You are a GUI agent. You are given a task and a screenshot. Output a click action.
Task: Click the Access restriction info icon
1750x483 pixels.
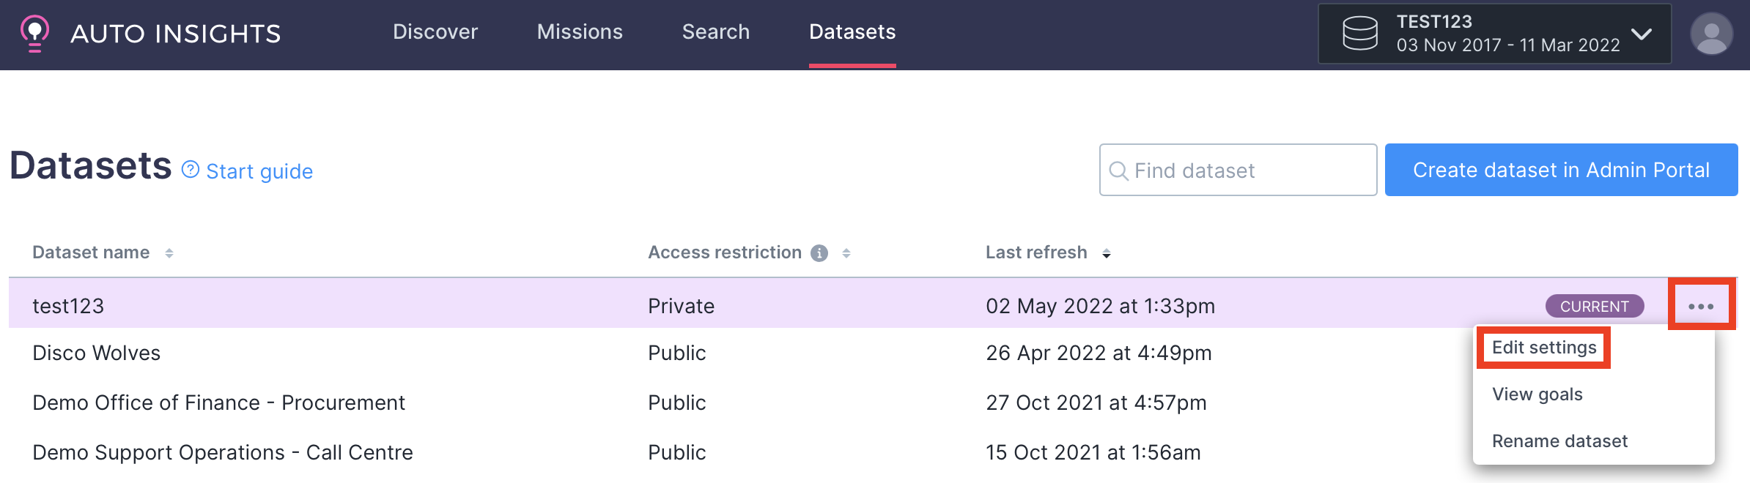819,253
